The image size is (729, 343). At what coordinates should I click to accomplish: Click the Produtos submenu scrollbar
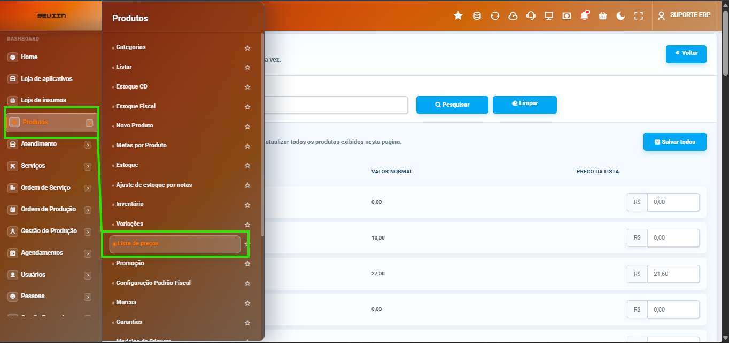[262, 133]
